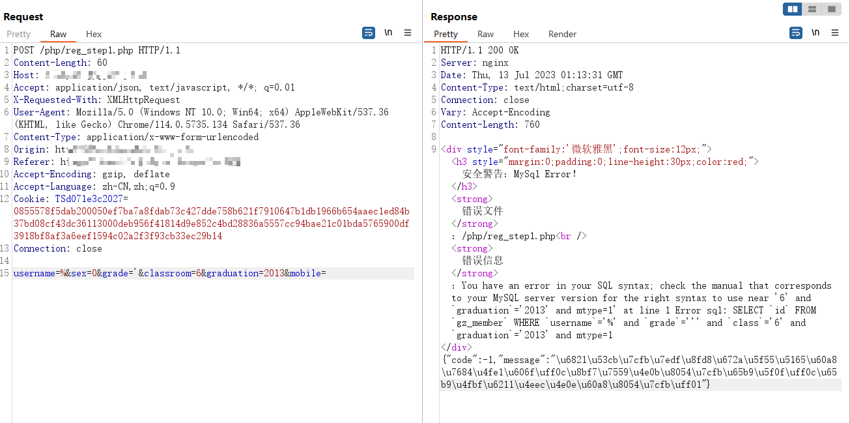This screenshot has height=423, width=850.
Task: Open the Response pane hamburger options menu
Action: (x=835, y=33)
